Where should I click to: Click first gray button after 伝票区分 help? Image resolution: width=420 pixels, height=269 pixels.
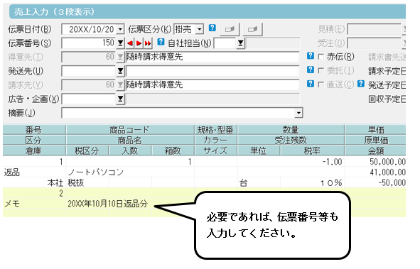[230, 29]
